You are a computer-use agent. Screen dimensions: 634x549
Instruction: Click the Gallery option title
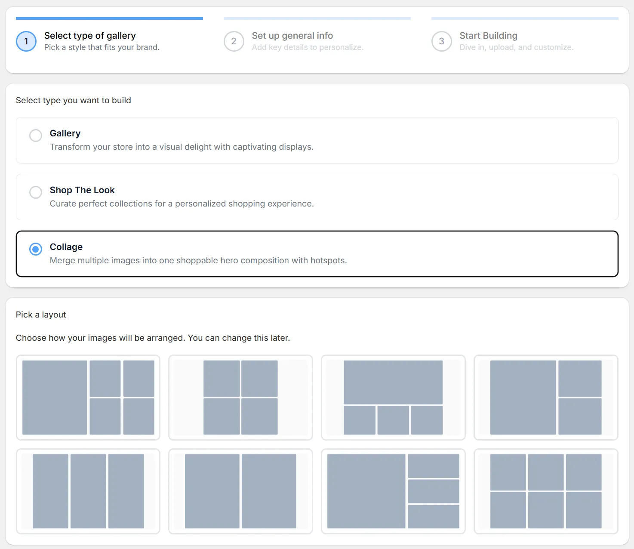pyautogui.click(x=65, y=133)
